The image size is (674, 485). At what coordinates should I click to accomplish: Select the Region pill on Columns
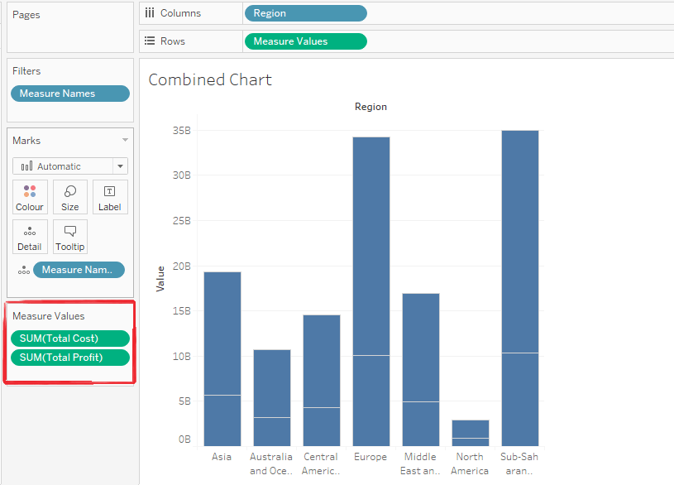coord(306,13)
